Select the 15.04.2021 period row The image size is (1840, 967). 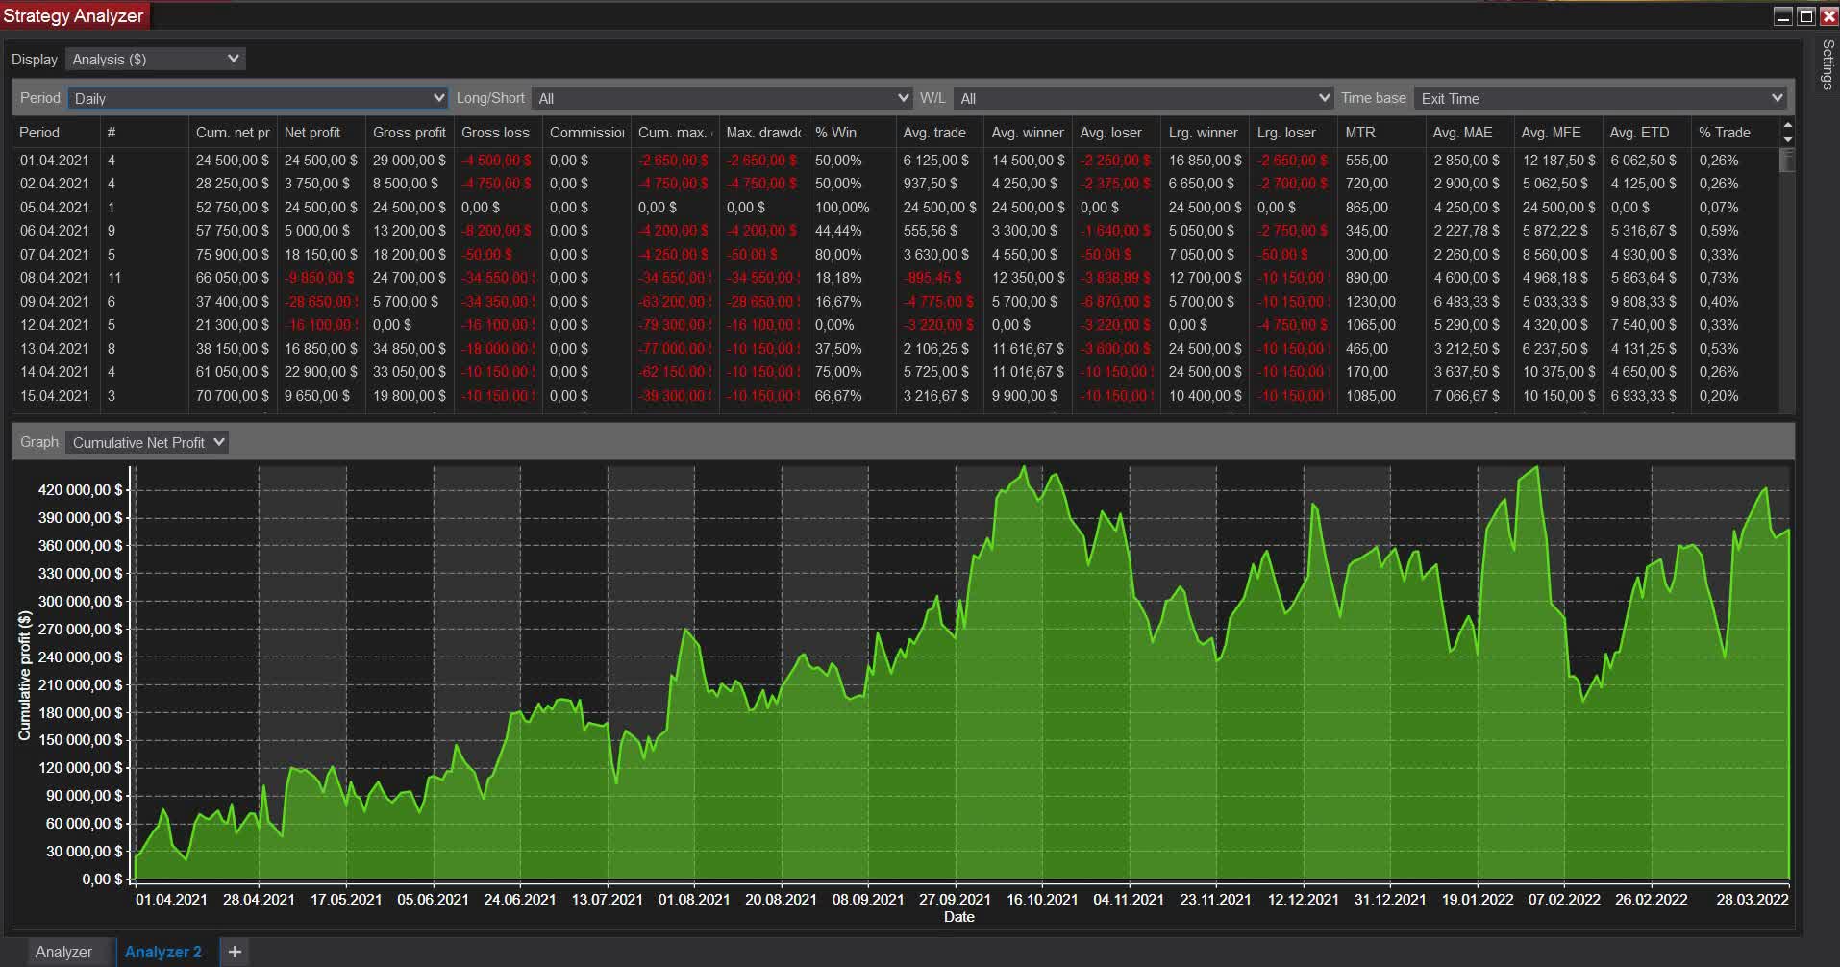(897, 396)
